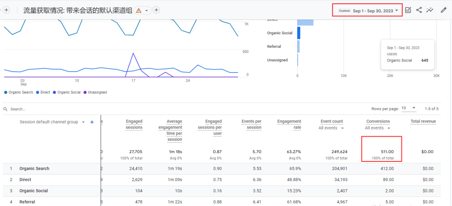Expand the Rows per page dropdown
The width and height of the screenshot is (452, 206).
408,108
